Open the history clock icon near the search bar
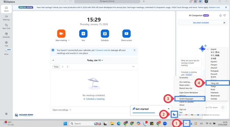230x127 pixels. coord(71,1)
